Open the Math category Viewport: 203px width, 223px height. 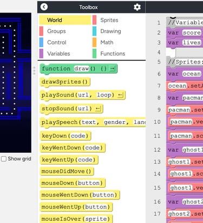[107, 42]
